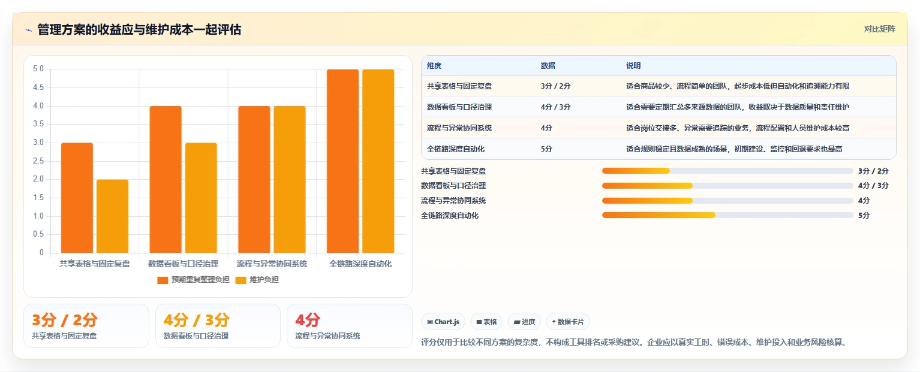920x372 pixels.
Task: Click the 2.5 y-axis tick label
Action: (x=38, y=161)
